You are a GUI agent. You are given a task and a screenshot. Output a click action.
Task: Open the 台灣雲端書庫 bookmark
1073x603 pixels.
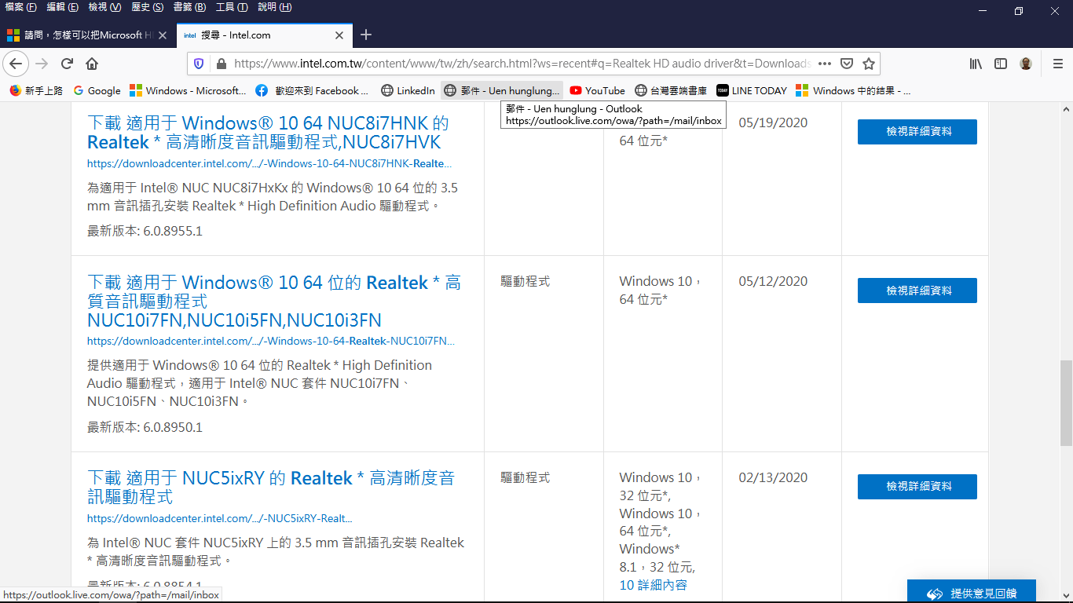click(672, 90)
